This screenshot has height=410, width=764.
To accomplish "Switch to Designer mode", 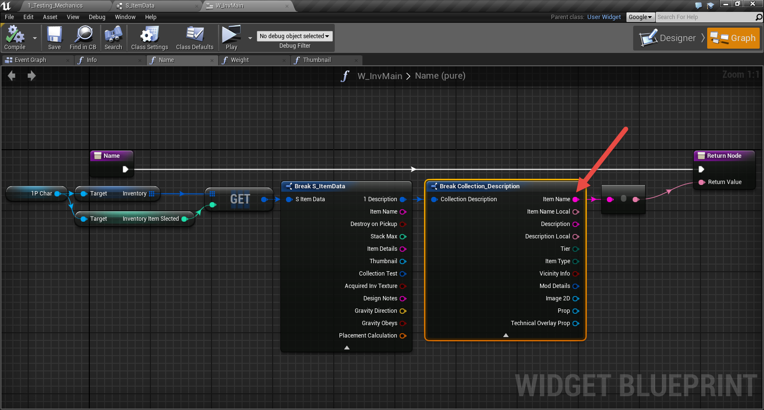I will tap(668, 38).
